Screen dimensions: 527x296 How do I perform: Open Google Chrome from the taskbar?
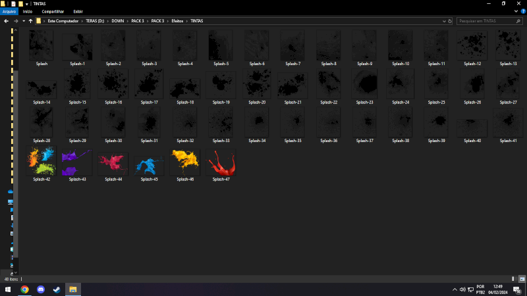pyautogui.click(x=24, y=289)
